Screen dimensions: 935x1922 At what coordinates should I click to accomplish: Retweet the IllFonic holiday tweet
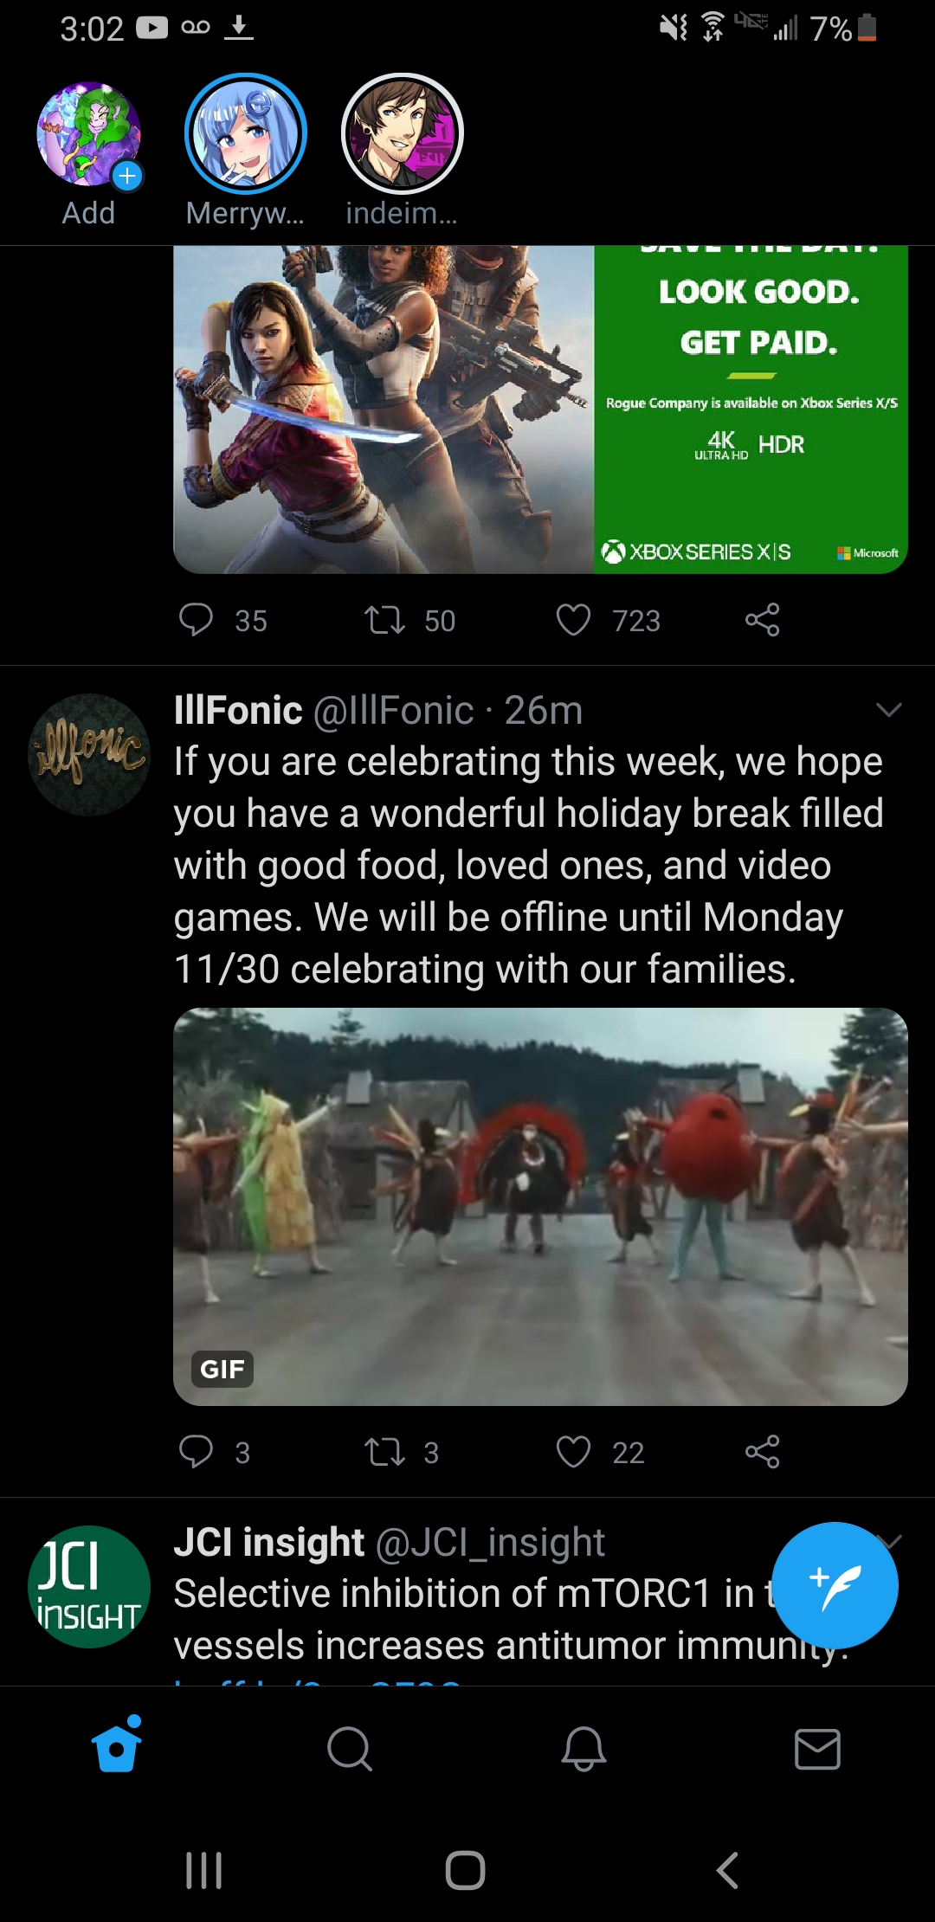pos(384,1452)
